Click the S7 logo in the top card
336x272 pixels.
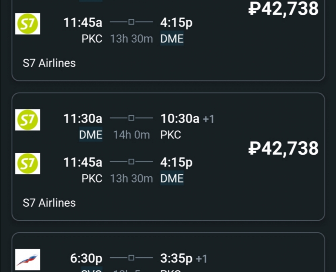27,24
